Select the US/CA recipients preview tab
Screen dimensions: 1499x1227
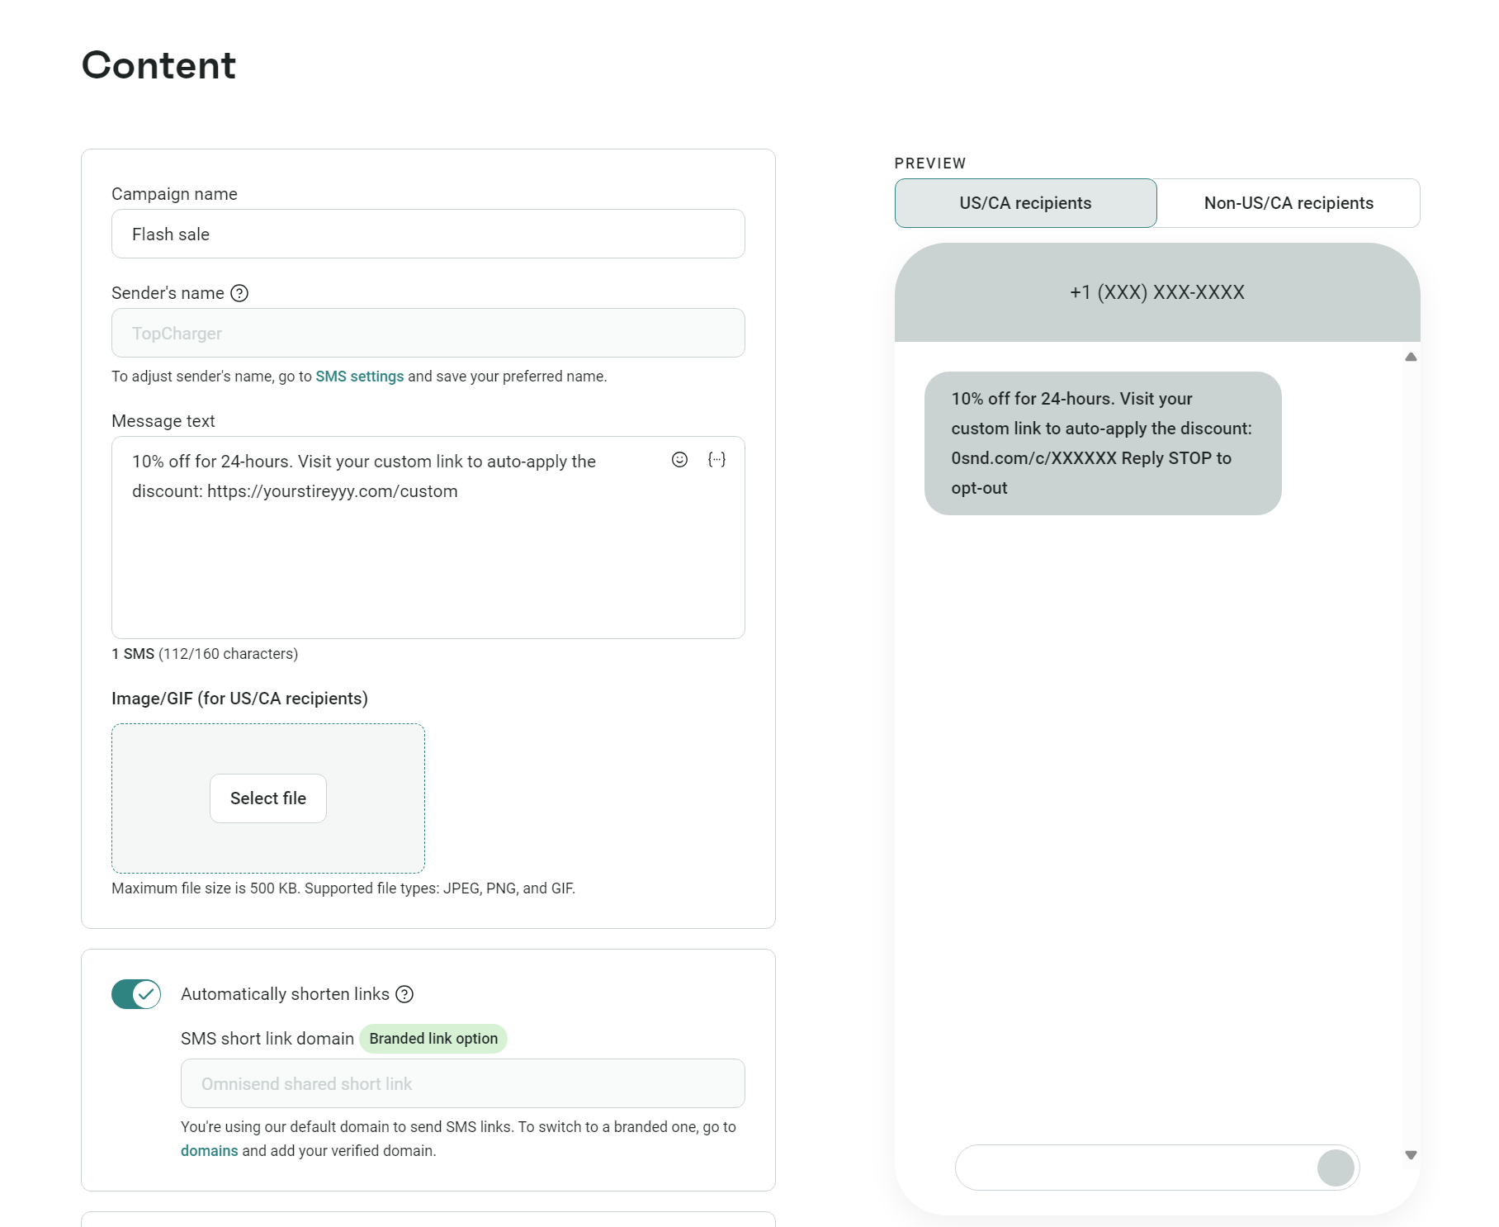coord(1025,202)
